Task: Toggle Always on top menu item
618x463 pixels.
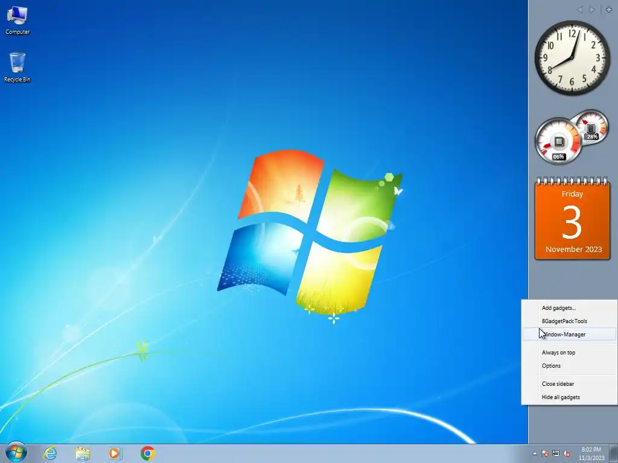Action: pos(569,352)
